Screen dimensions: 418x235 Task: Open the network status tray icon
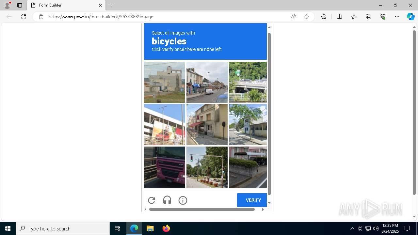coord(368,228)
